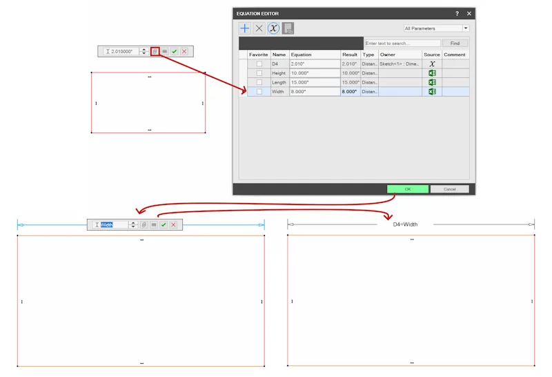Click the green OK button
Viewport: 552px width, 377px height.
click(x=408, y=189)
